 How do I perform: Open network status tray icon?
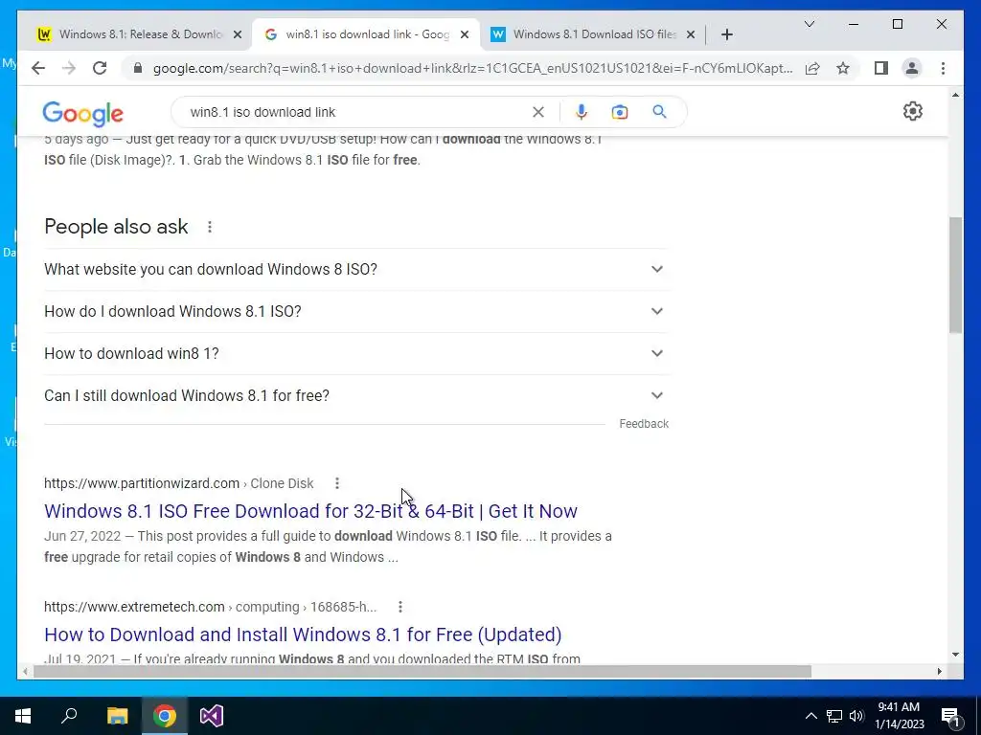tap(834, 716)
